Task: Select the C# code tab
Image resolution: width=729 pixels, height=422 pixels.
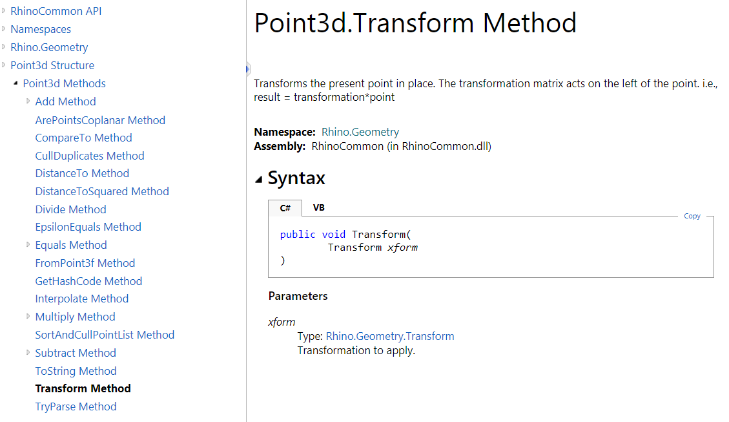Action: click(285, 208)
